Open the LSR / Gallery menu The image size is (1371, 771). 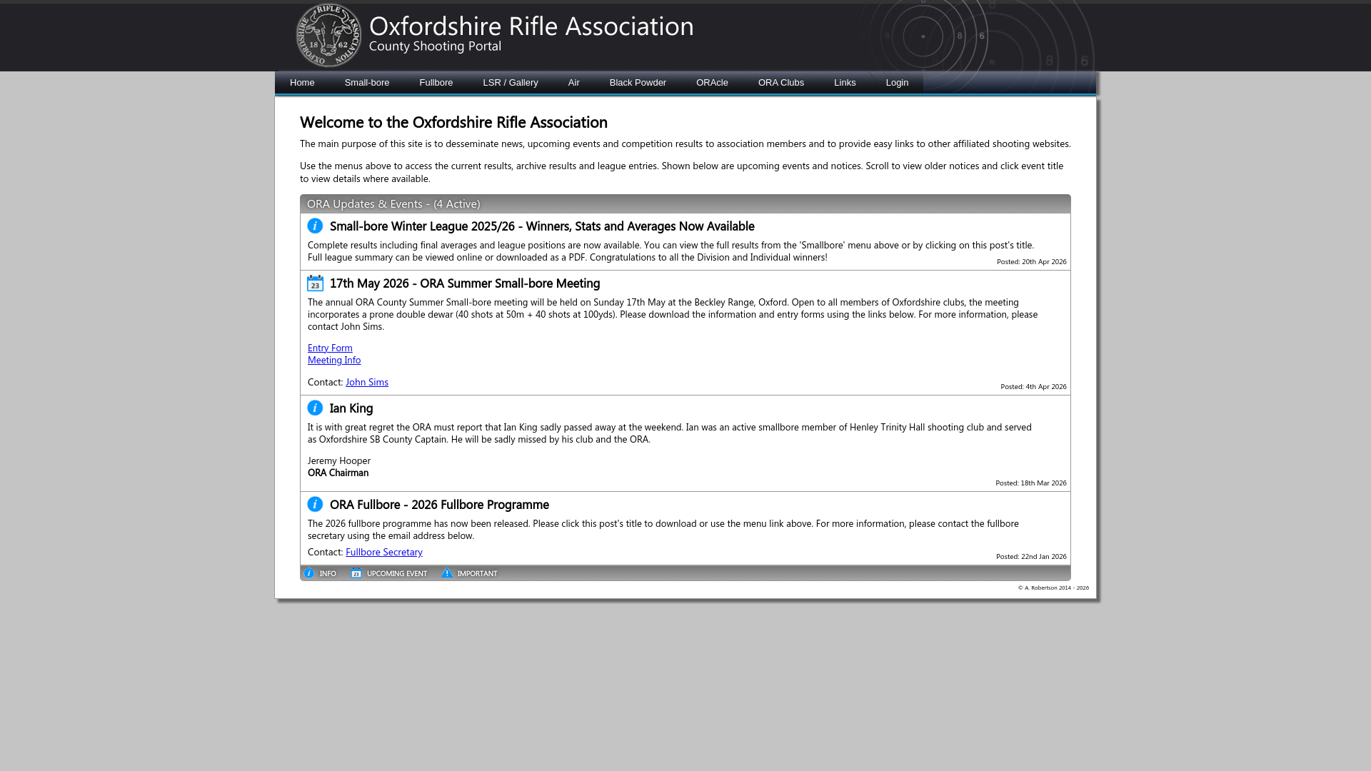coord(511,83)
